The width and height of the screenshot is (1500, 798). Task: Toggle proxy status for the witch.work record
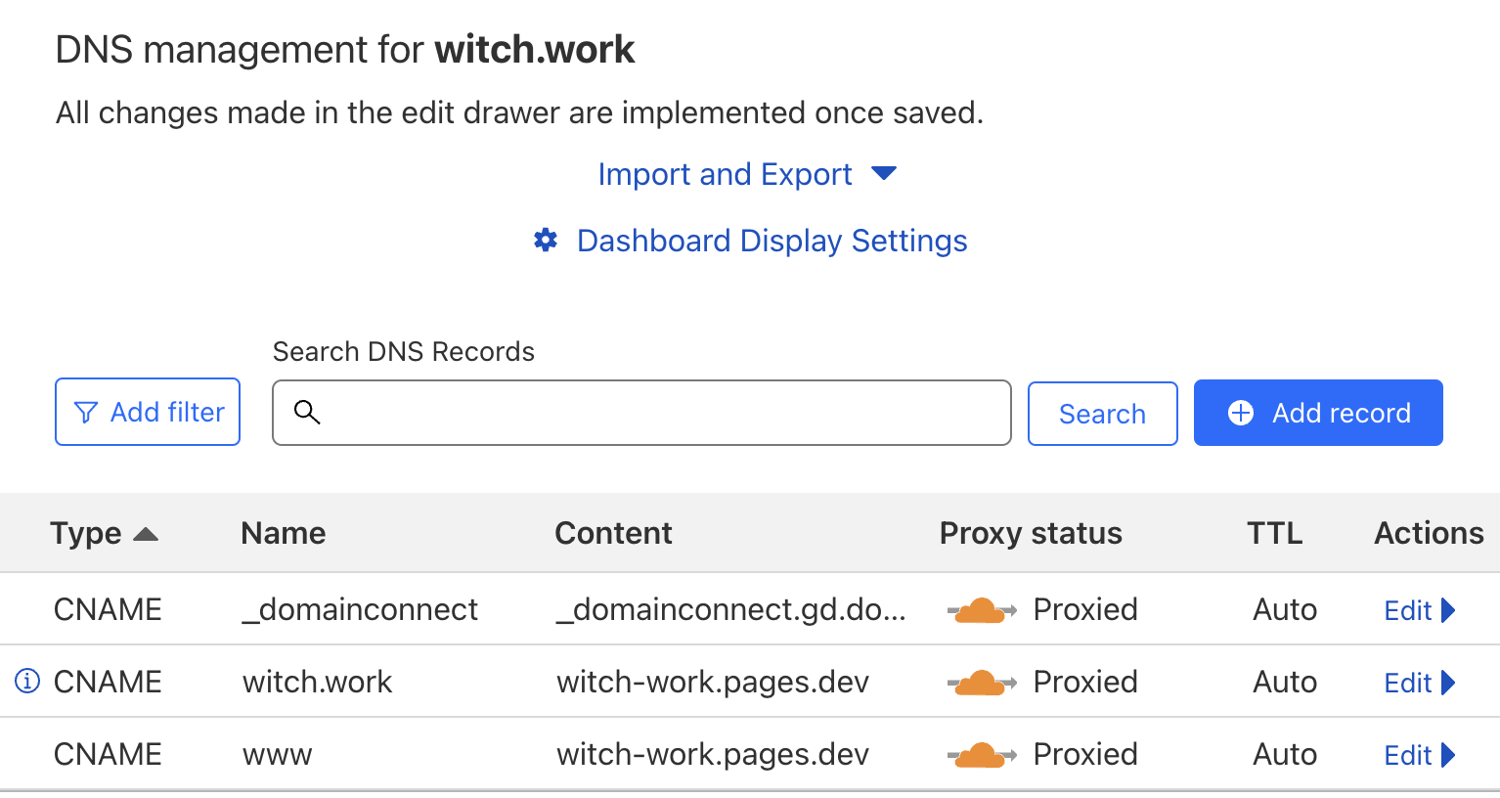[982, 682]
